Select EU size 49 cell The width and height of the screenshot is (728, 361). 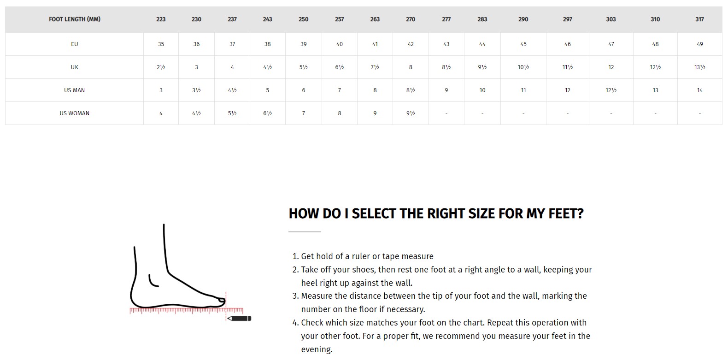click(699, 44)
